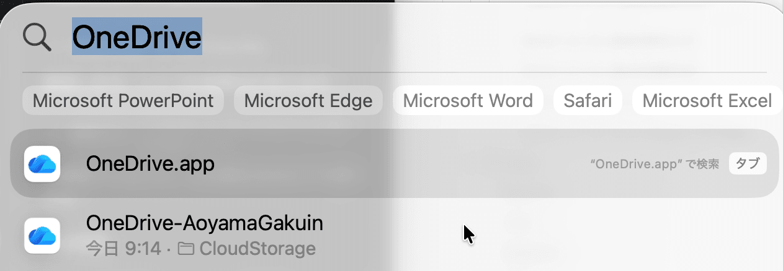The width and height of the screenshot is (783, 271).
Task: Pick the Microsoft Word suggestion chip
Action: [x=468, y=101]
